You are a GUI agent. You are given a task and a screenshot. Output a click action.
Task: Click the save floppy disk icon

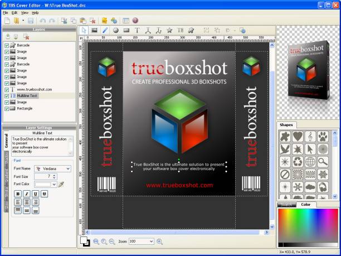(31, 21)
